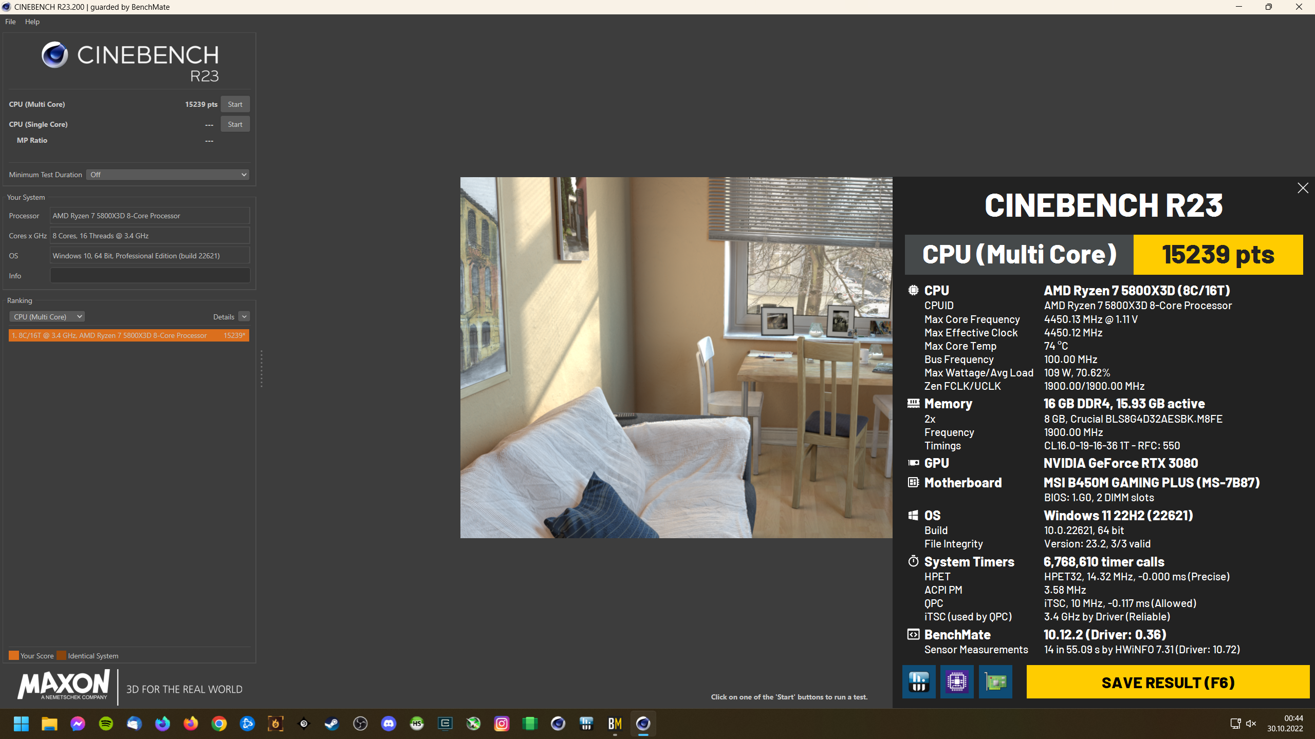
Task: Open the CPU-Z icon in BenchMate panel
Action: point(957,681)
